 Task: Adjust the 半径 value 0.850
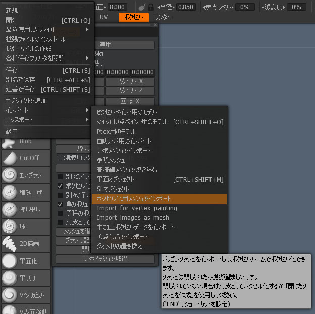click(x=186, y=7)
